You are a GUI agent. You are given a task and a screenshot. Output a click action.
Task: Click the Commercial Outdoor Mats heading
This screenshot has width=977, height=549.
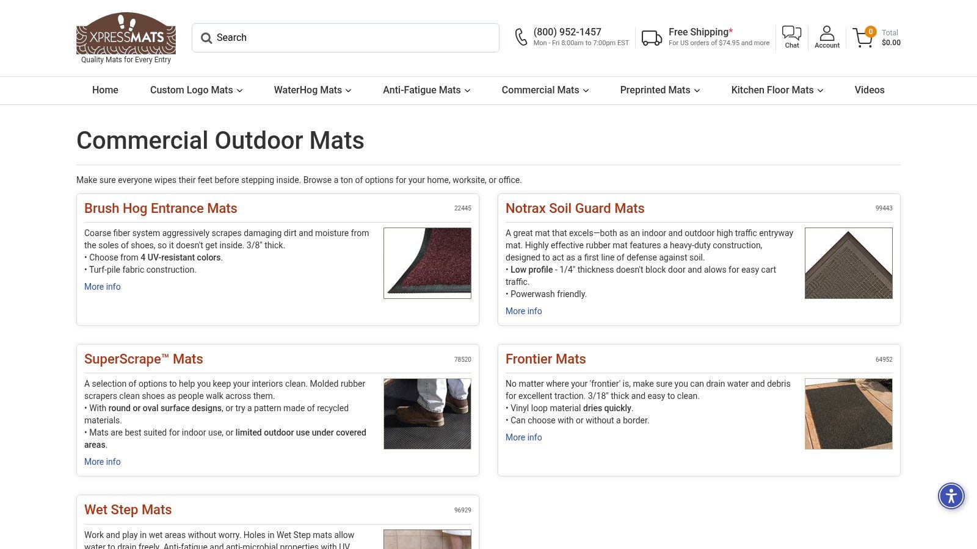pyautogui.click(x=220, y=140)
